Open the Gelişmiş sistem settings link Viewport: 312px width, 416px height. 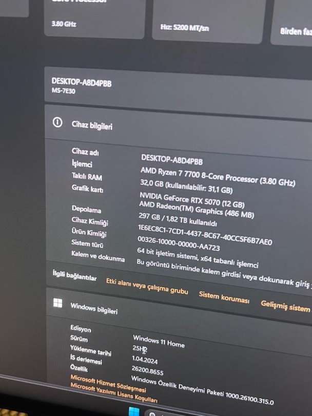(285, 306)
